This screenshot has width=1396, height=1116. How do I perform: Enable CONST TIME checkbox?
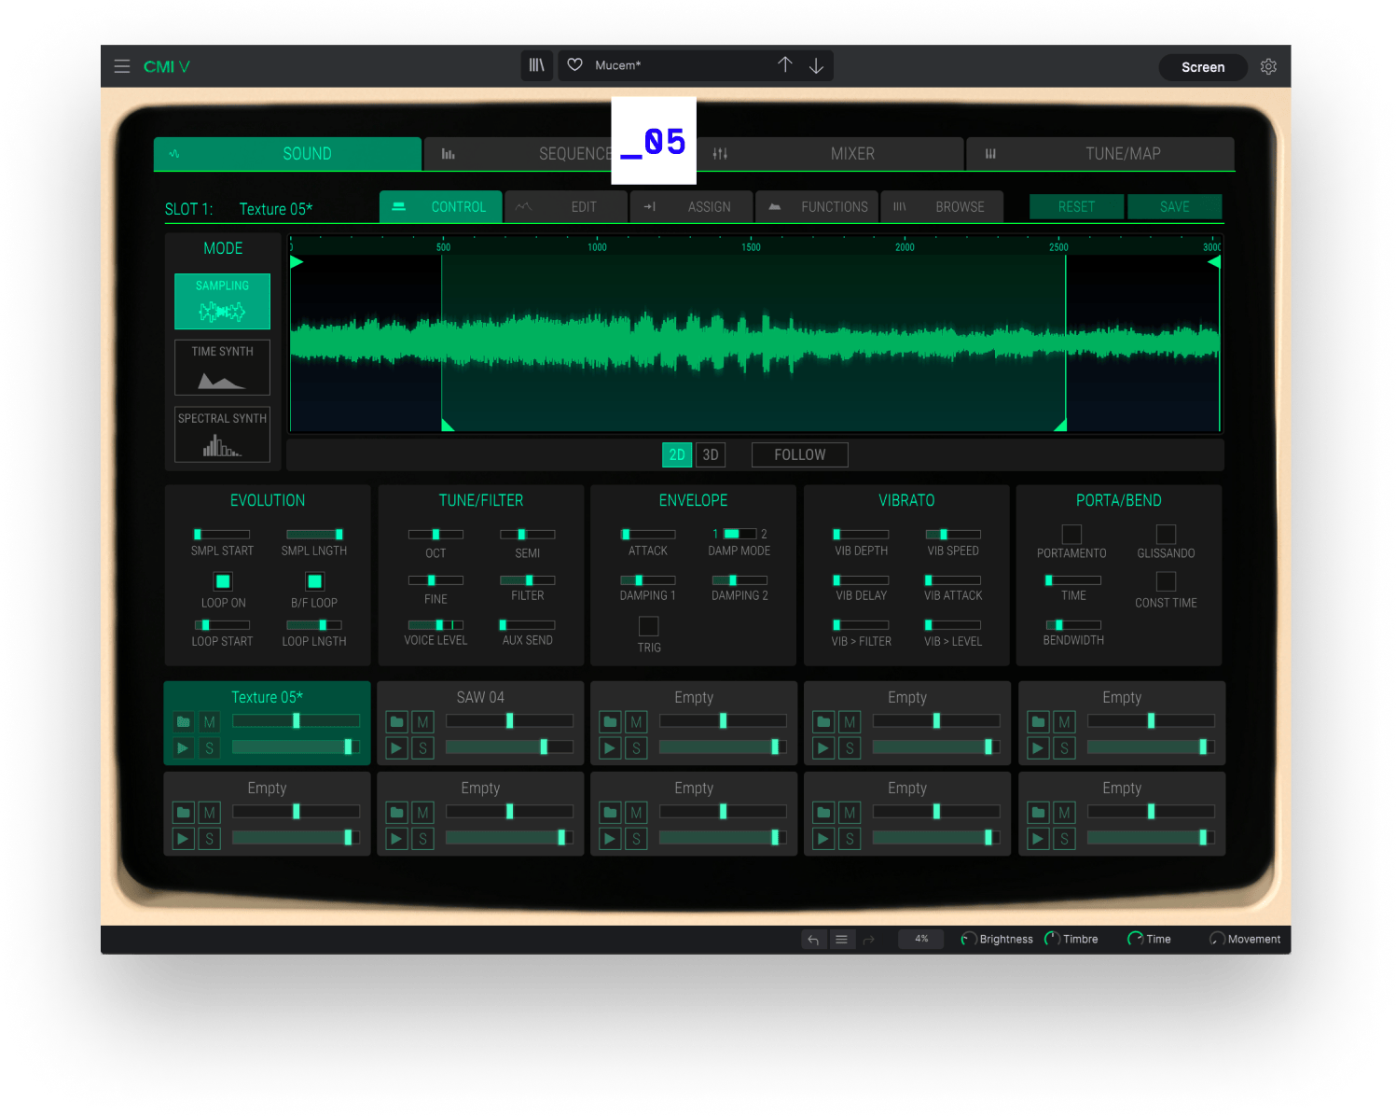[1166, 581]
